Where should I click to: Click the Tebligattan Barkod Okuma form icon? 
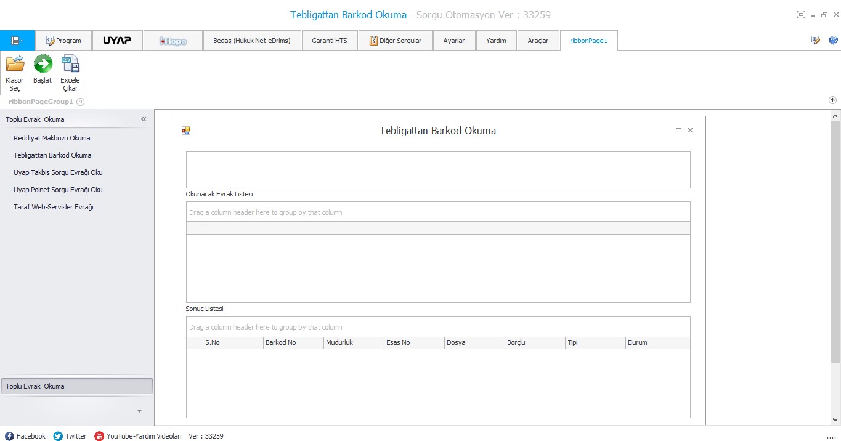[186, 131]
